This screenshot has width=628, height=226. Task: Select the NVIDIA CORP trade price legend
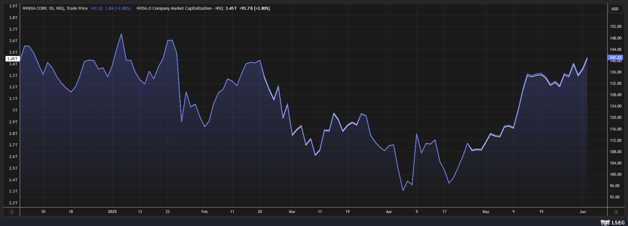point(77,9)
